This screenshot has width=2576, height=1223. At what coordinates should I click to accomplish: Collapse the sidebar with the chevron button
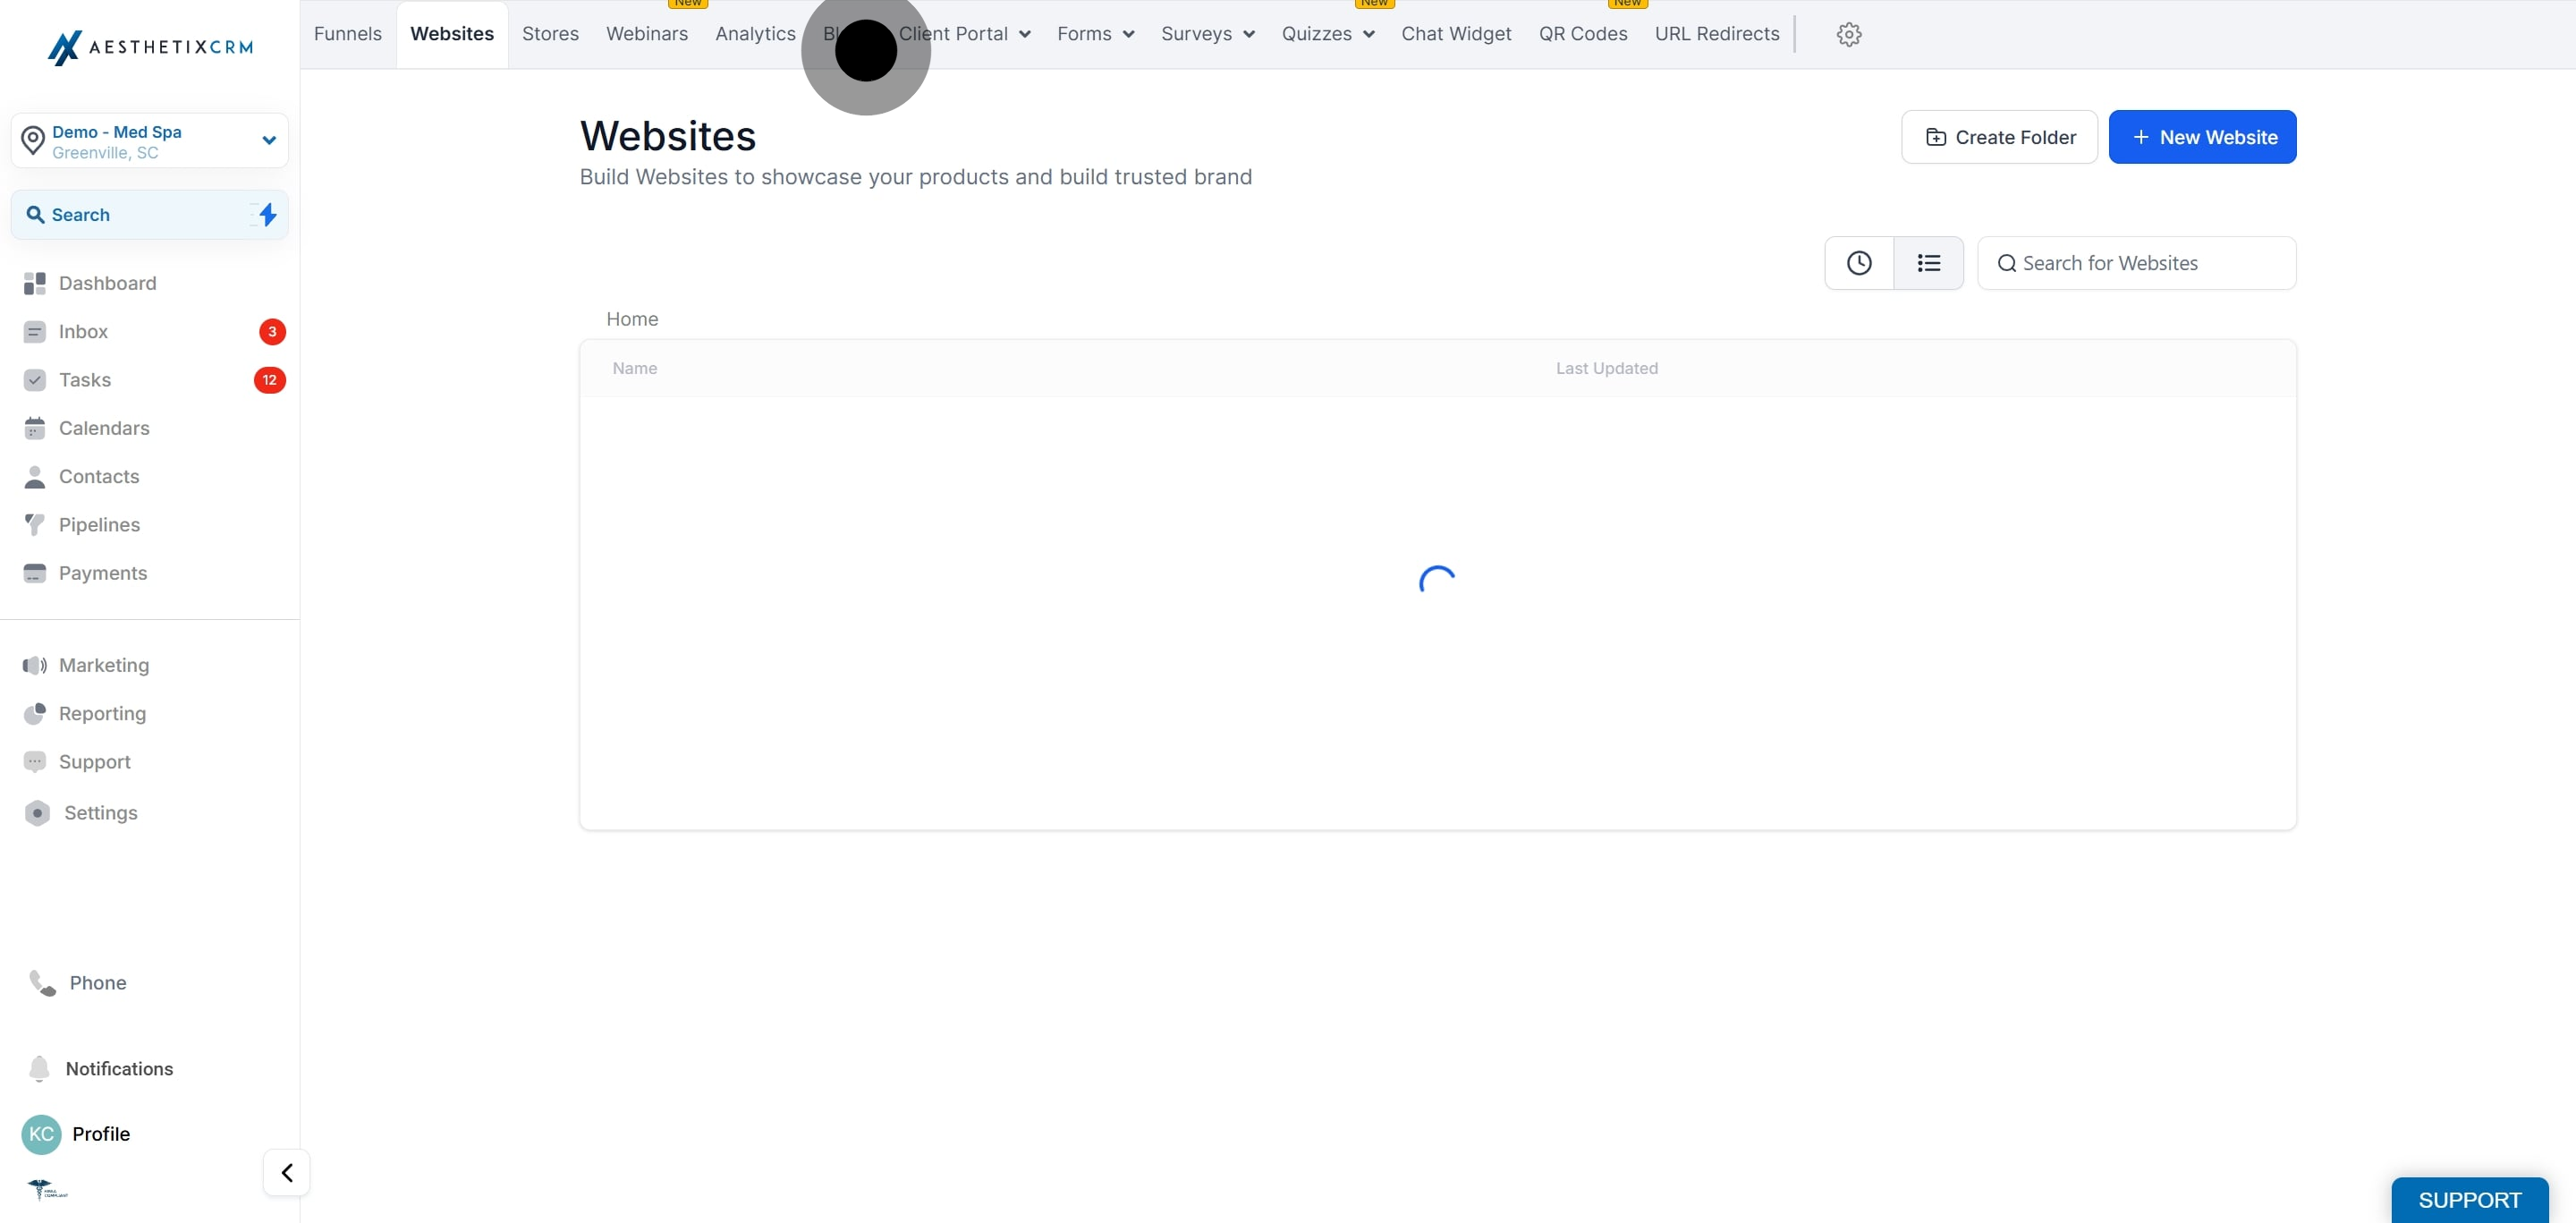(x=287, y=1172)
